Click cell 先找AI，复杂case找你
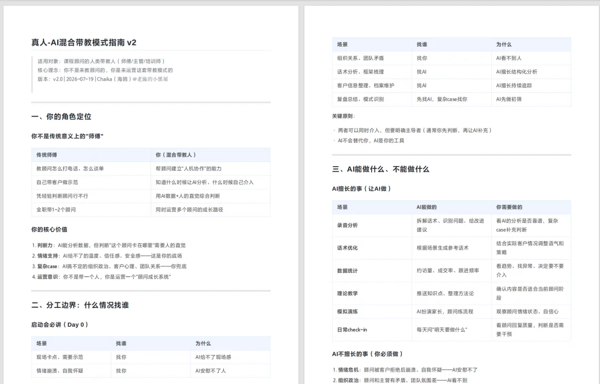The image size is (600, 384). click(x=442, y=99)
